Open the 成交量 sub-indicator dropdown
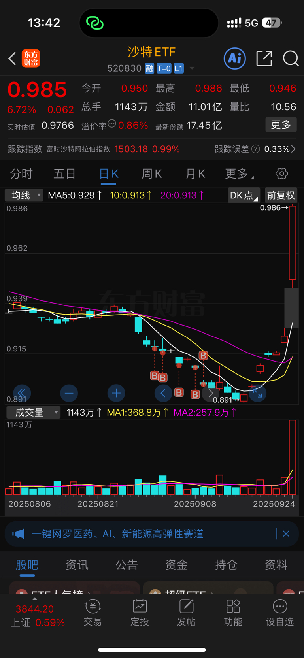The height and width of the screenshot is (658, 304). click(x=34, y=413)
